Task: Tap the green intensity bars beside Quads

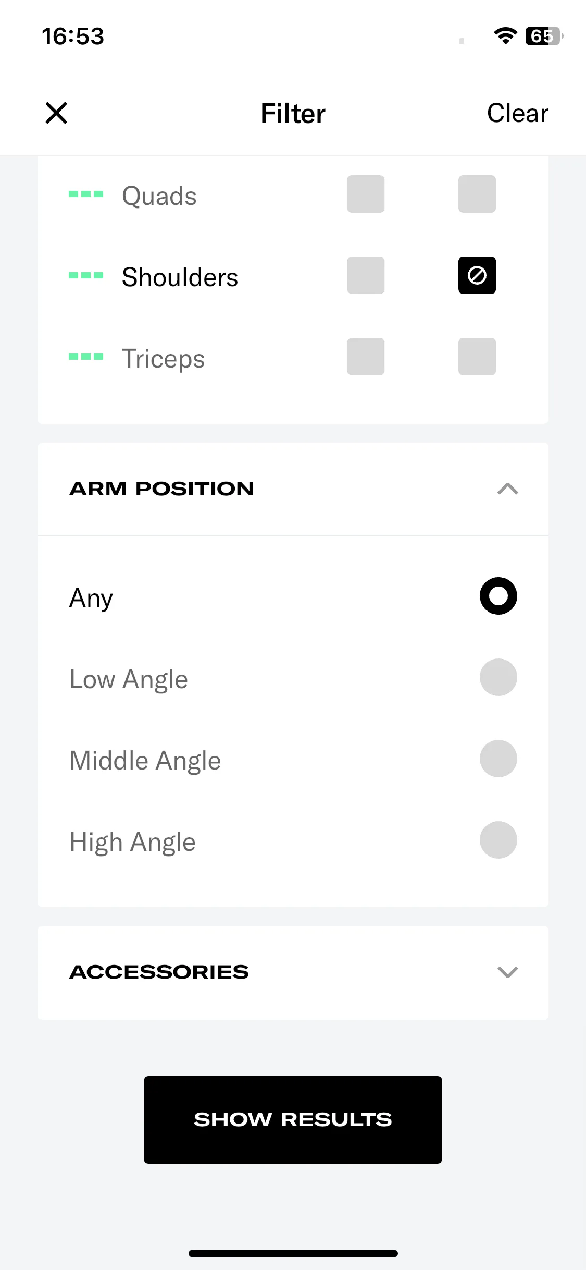Action: pyautogui.click(x=86, y=194)
